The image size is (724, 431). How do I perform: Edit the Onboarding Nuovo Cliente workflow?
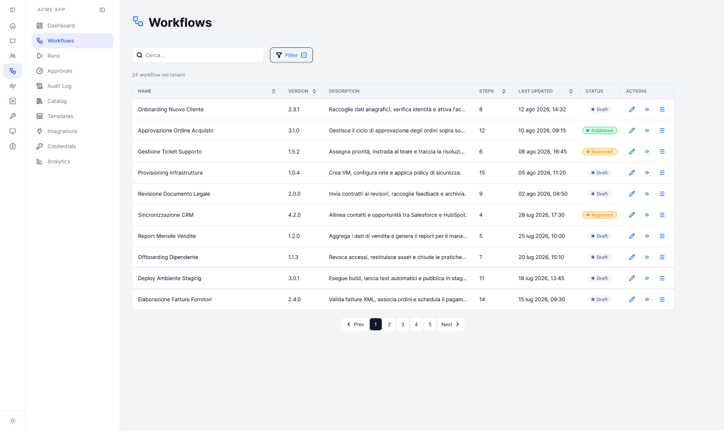pyautogui.click(x=632, y=110)
